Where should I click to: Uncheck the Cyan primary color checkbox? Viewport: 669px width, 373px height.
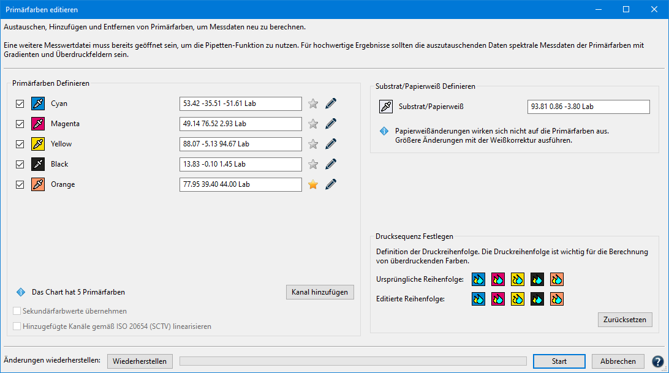[20, 104]
